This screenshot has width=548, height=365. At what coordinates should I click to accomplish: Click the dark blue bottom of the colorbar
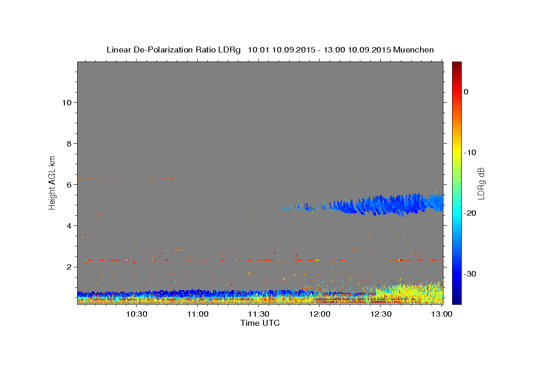click(457, 299)
